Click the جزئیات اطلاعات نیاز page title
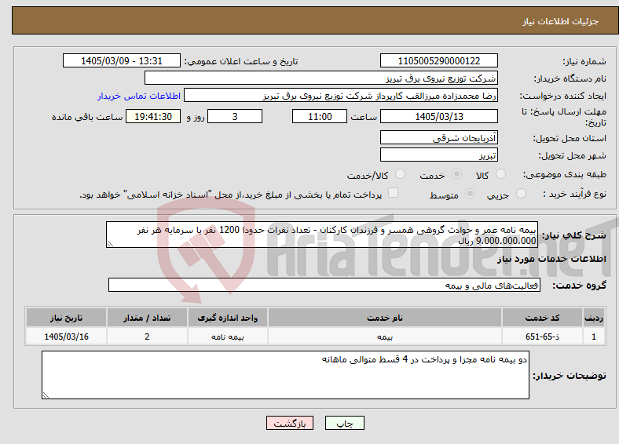Viewport: 619px width, 444px height. [x=561, y=21]
